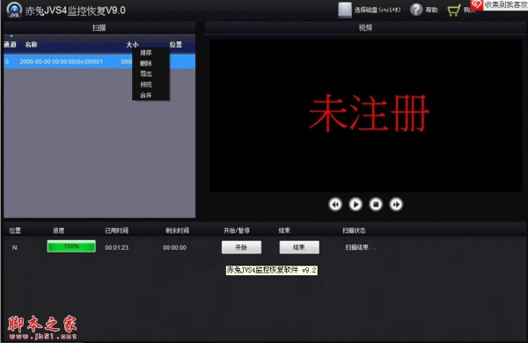Screen dimensions: 528x343
Task: Click the 结束 end scan button
Action: click(299, 247)
